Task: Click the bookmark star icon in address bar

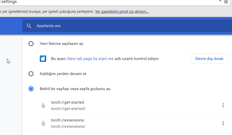Action: [226, 2]
